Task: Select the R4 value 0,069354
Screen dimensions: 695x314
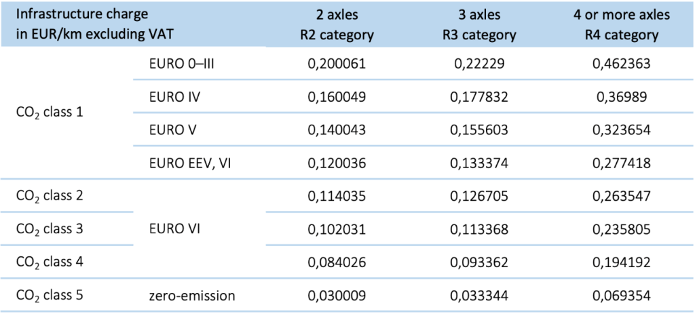Action: point(621,294)
